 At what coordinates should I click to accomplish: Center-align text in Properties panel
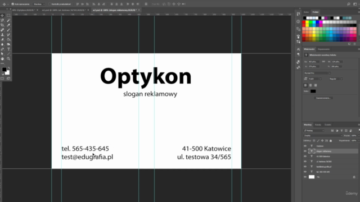[310, 85]
